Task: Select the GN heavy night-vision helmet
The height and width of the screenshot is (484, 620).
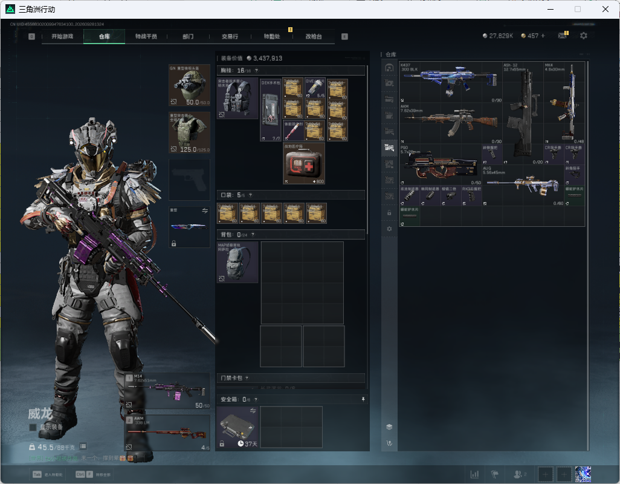Action: pos(189,85)
